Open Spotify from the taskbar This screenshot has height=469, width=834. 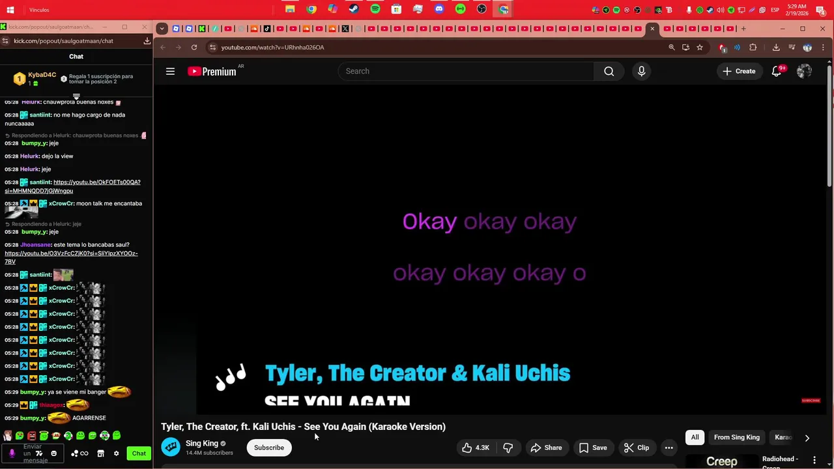coord(375,9)
